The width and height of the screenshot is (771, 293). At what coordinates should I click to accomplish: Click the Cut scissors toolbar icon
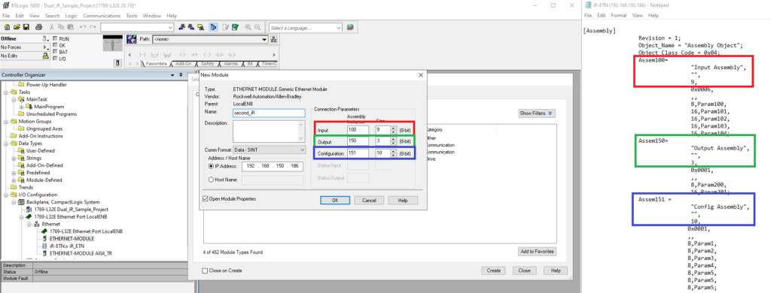pyautogui.click(x=52, y=27)
